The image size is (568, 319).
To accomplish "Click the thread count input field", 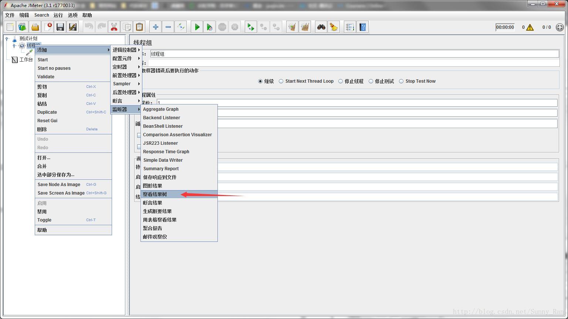I will pos(357,103).
